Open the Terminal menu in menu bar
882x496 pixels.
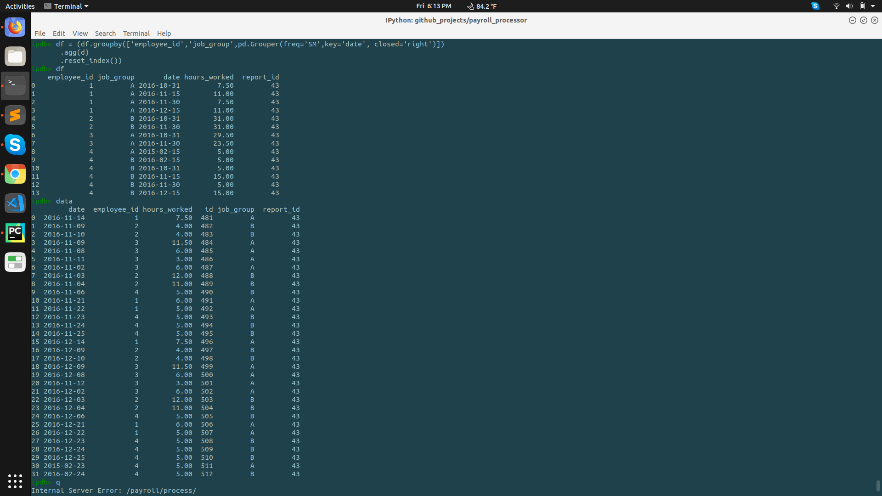[136, 34]
